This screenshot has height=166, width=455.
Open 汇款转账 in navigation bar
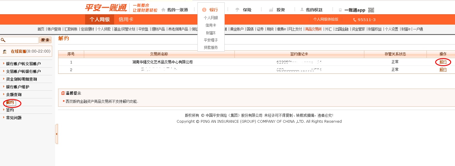click(x=71, y=29)
